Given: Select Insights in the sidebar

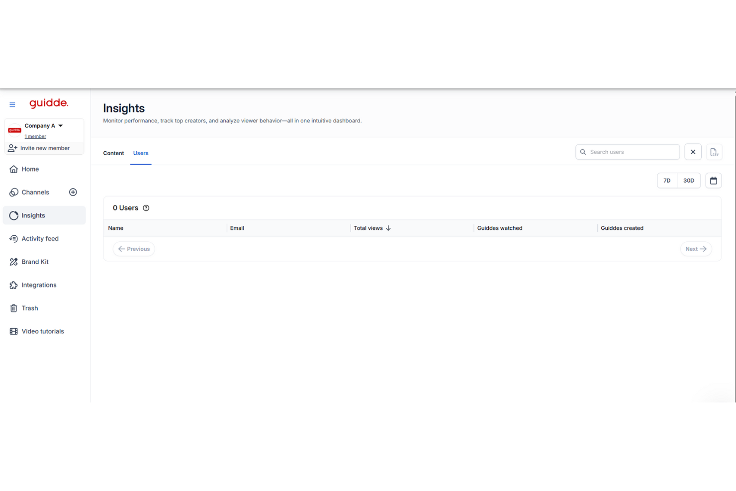Looking at the screenshot, I should [44, 215].
